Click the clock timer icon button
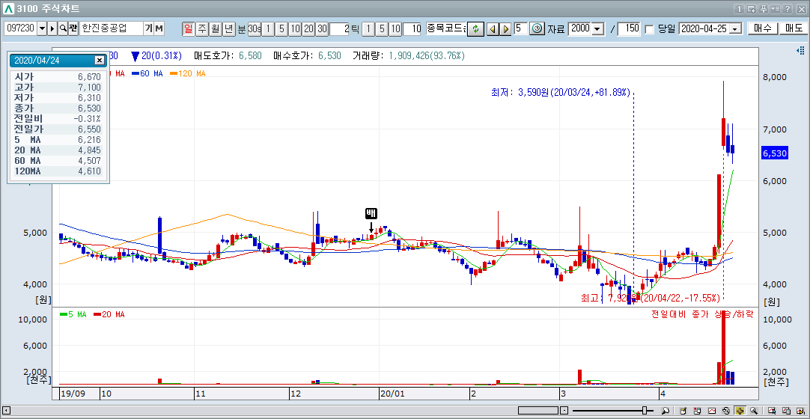 click(x=538, y=29)
